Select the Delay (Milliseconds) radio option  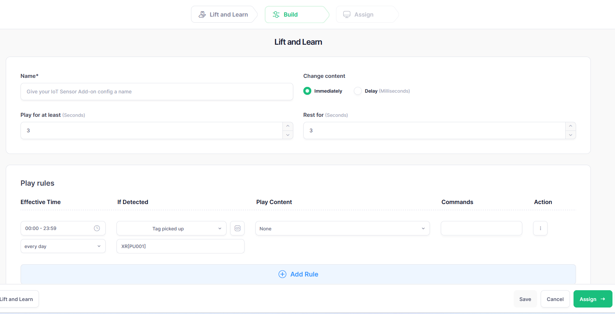click(x=358, y=91)
